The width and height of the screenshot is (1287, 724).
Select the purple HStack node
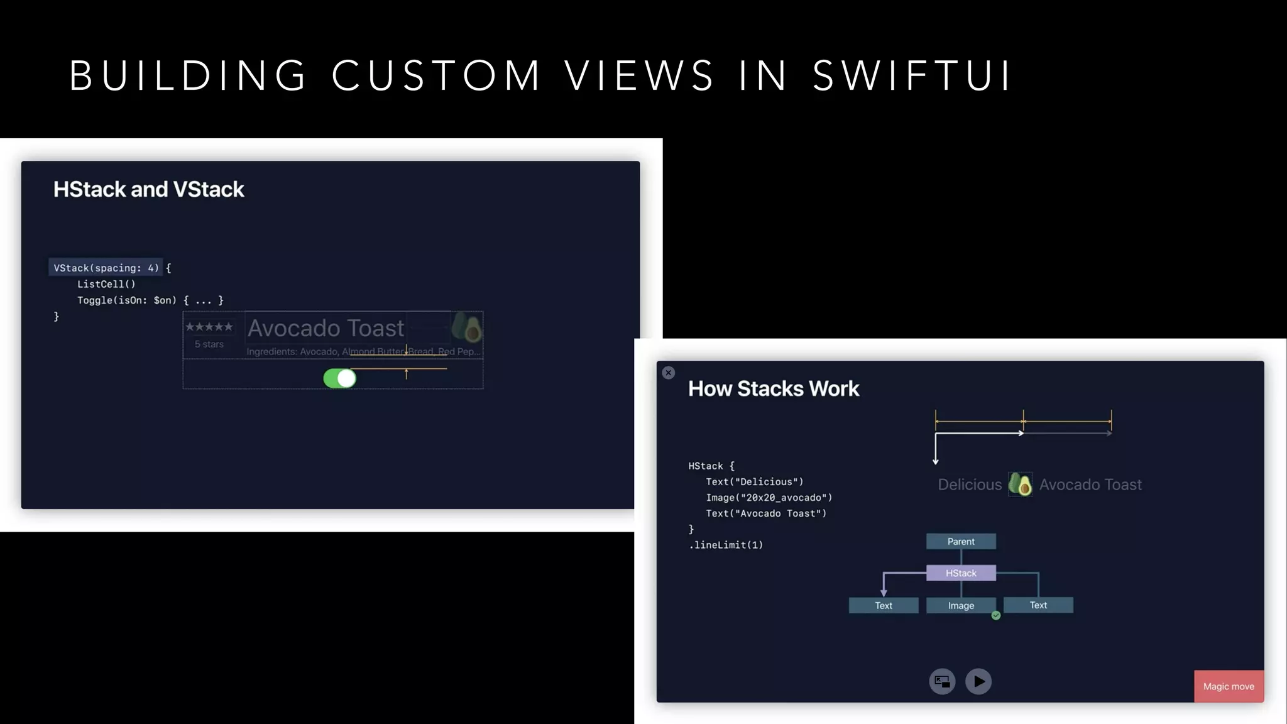click(961, 573)
